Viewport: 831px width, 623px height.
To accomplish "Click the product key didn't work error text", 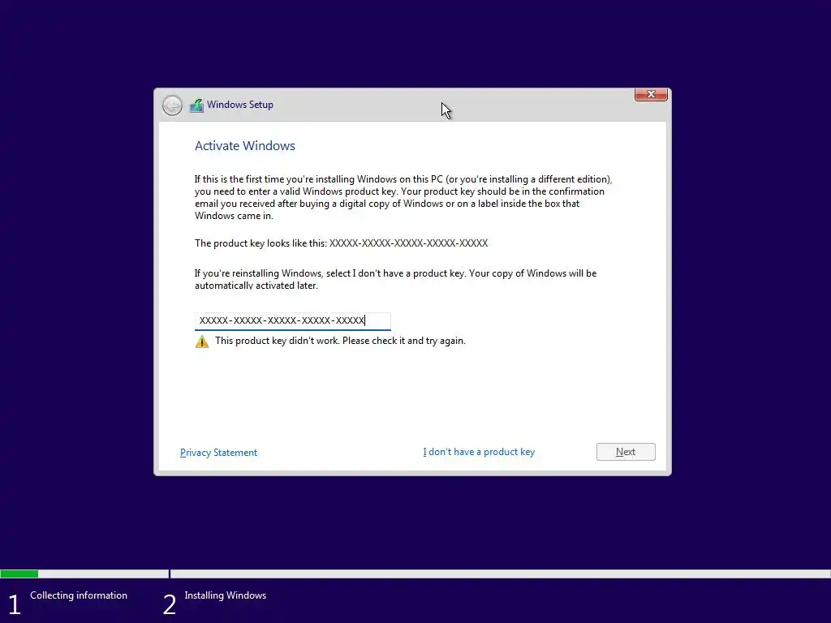I will tap(340, 341).
